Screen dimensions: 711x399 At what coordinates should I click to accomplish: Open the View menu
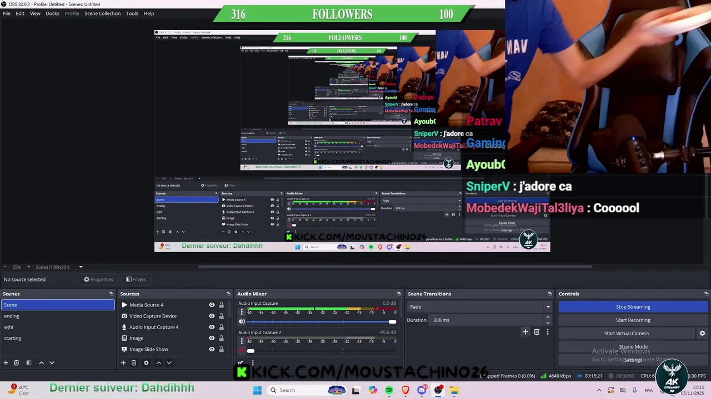pos(35,13)
